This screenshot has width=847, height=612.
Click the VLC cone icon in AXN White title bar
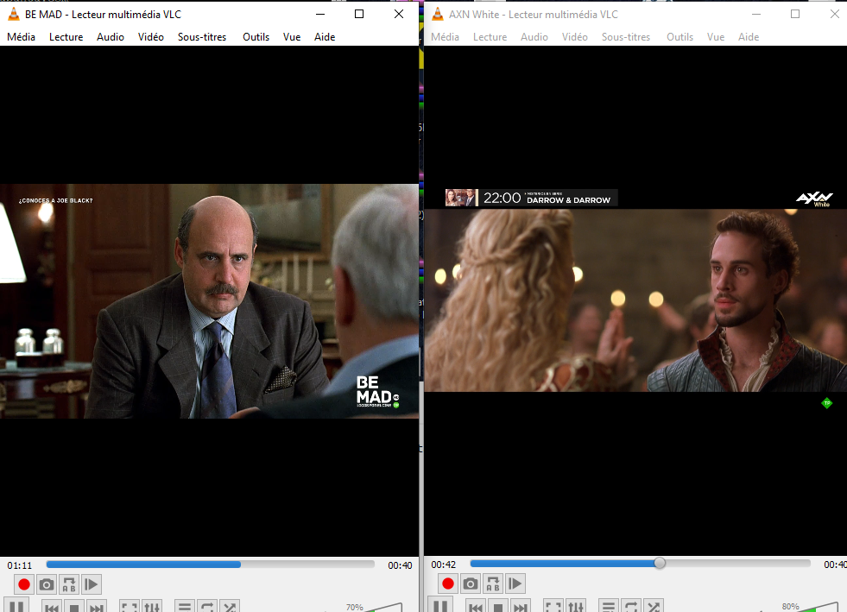(438, 14)
